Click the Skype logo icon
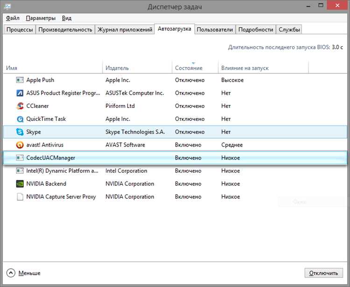350x287 pixels. point(20,132)
